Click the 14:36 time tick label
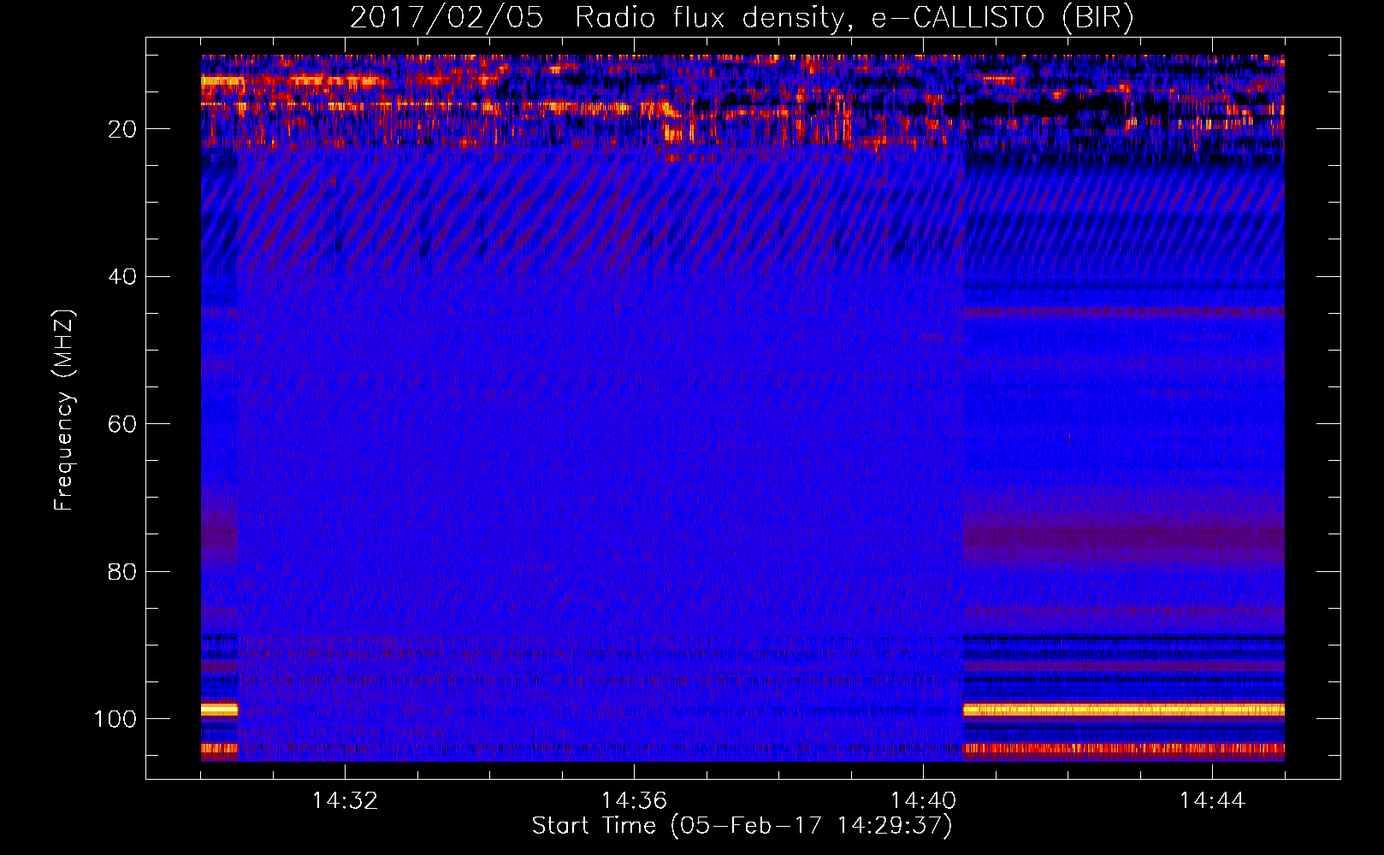This screenshot has height=855, width=1384. click(634, 801)
